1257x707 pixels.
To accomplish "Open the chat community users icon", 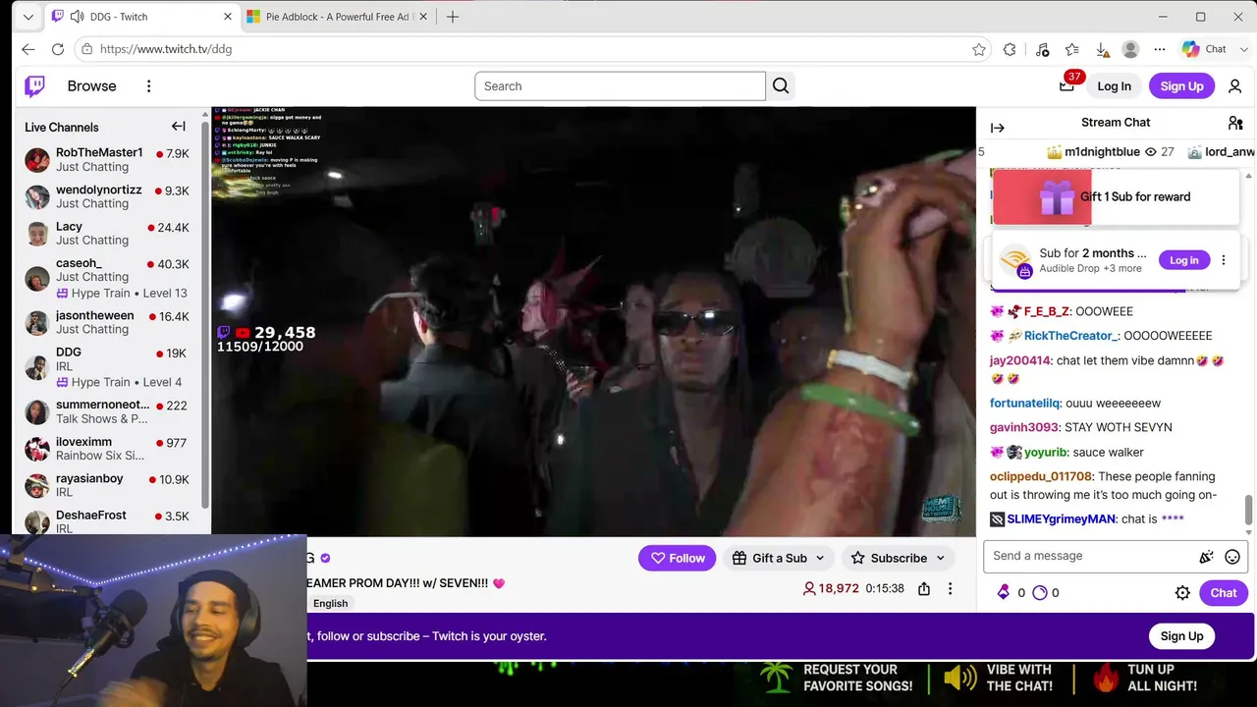I will pos(1235,123).
